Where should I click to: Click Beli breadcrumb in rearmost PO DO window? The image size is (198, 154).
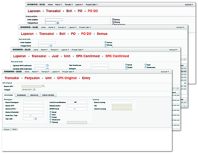coord(69,11)
